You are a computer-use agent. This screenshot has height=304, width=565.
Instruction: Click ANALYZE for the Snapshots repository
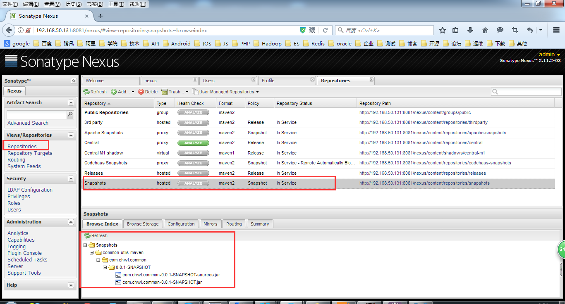[x=193, y=183]
